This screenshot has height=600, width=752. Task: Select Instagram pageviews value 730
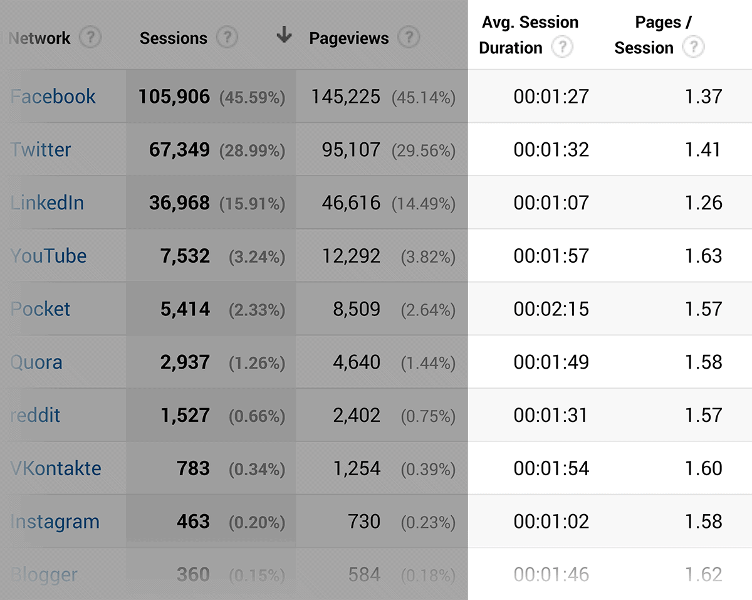point(364,522)
